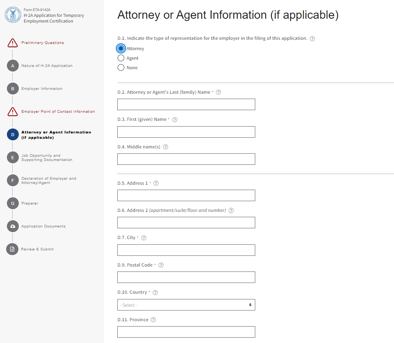Click the help icon next to D.1 representation question

(312, 39)
